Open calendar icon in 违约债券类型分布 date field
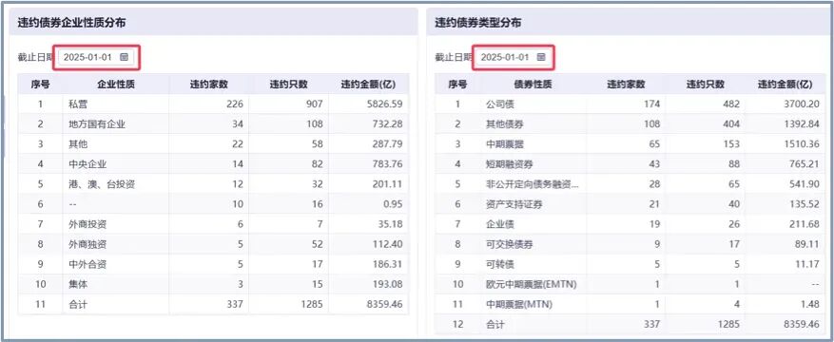Screen dimensions: 834x342 pyautogui.click(x=541, y=57)
